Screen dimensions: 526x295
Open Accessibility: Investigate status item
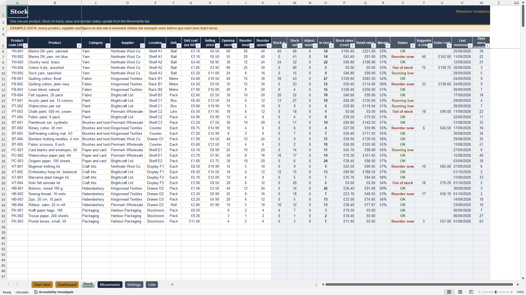(x=54, y=292)
